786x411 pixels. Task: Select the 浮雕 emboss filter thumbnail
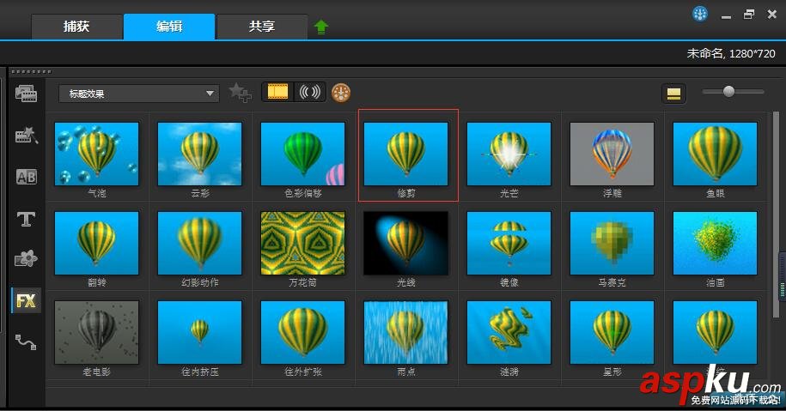coord(612,154)
